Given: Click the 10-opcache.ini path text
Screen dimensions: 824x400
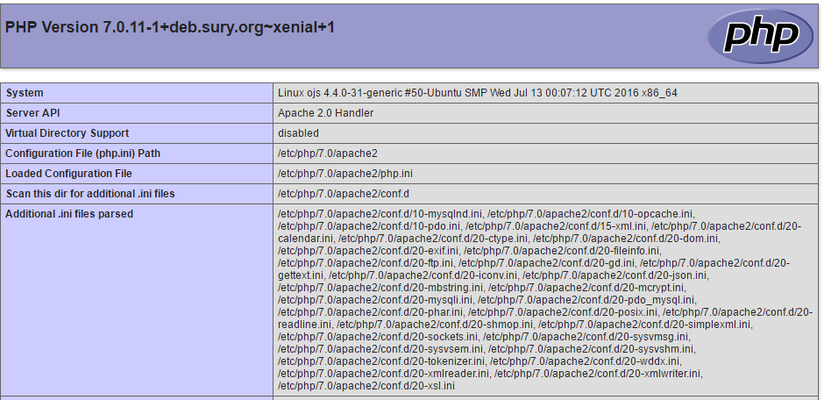Looking at the screenshot, I should [591, 214].
